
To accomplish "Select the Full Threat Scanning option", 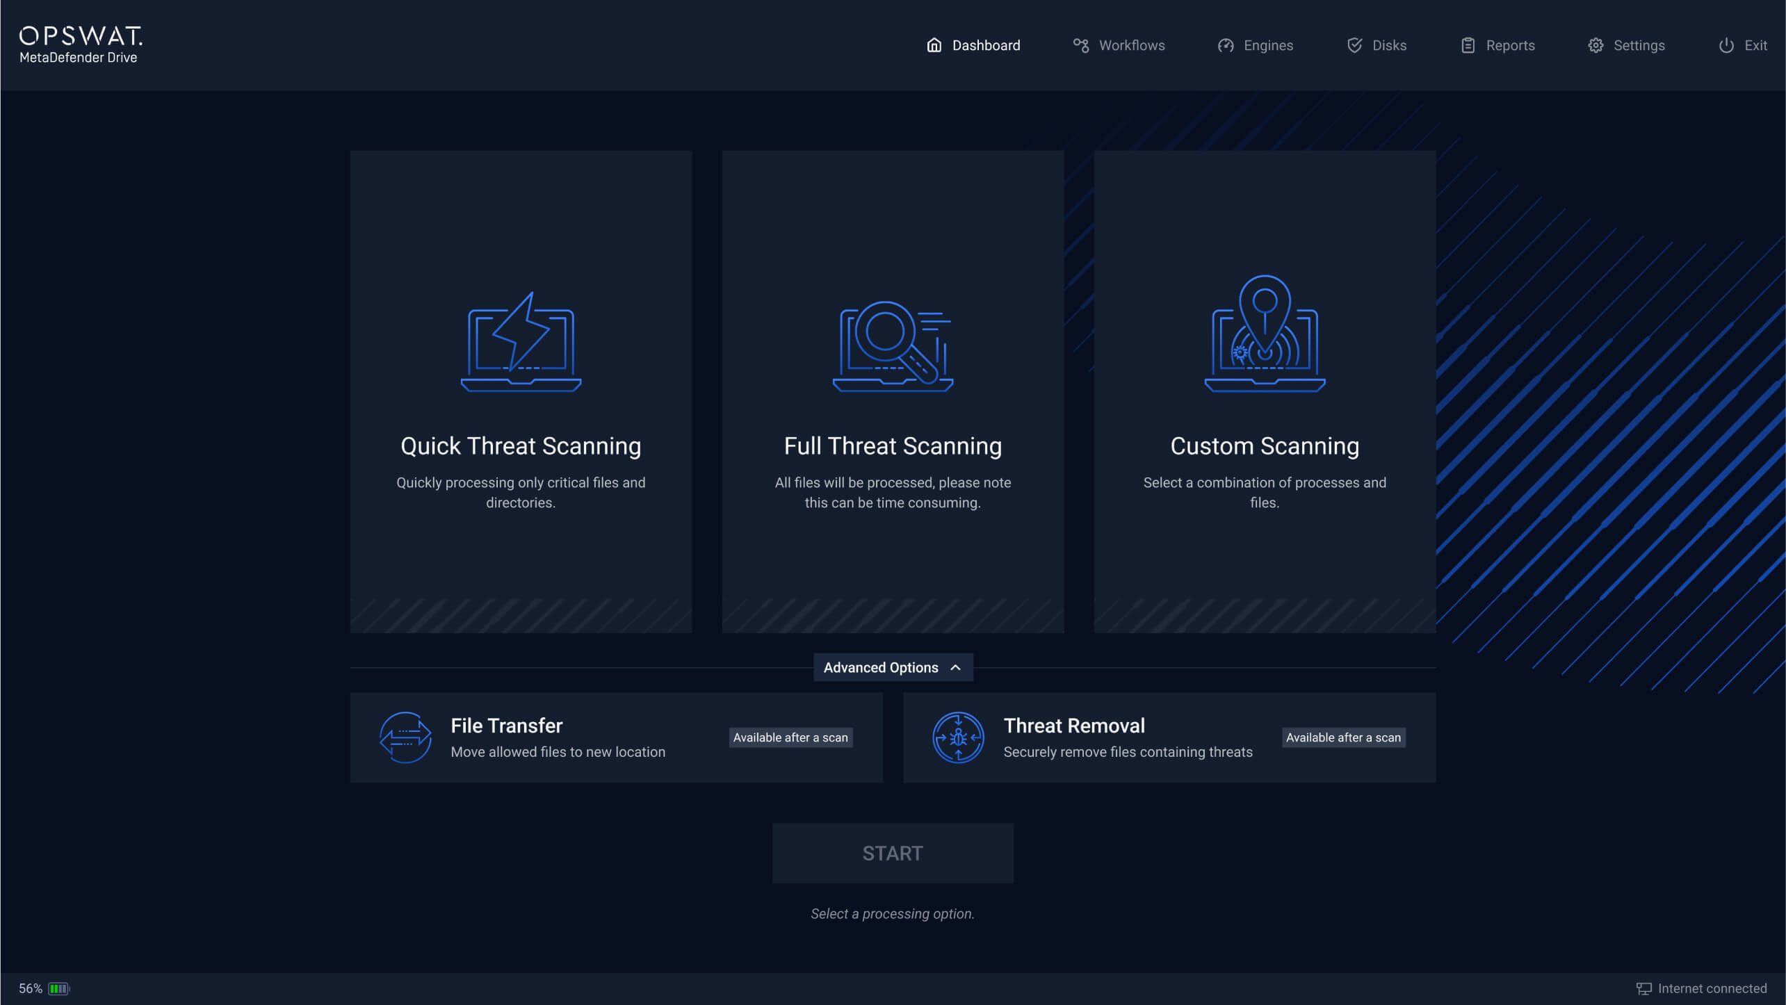I will click(893, 393).
